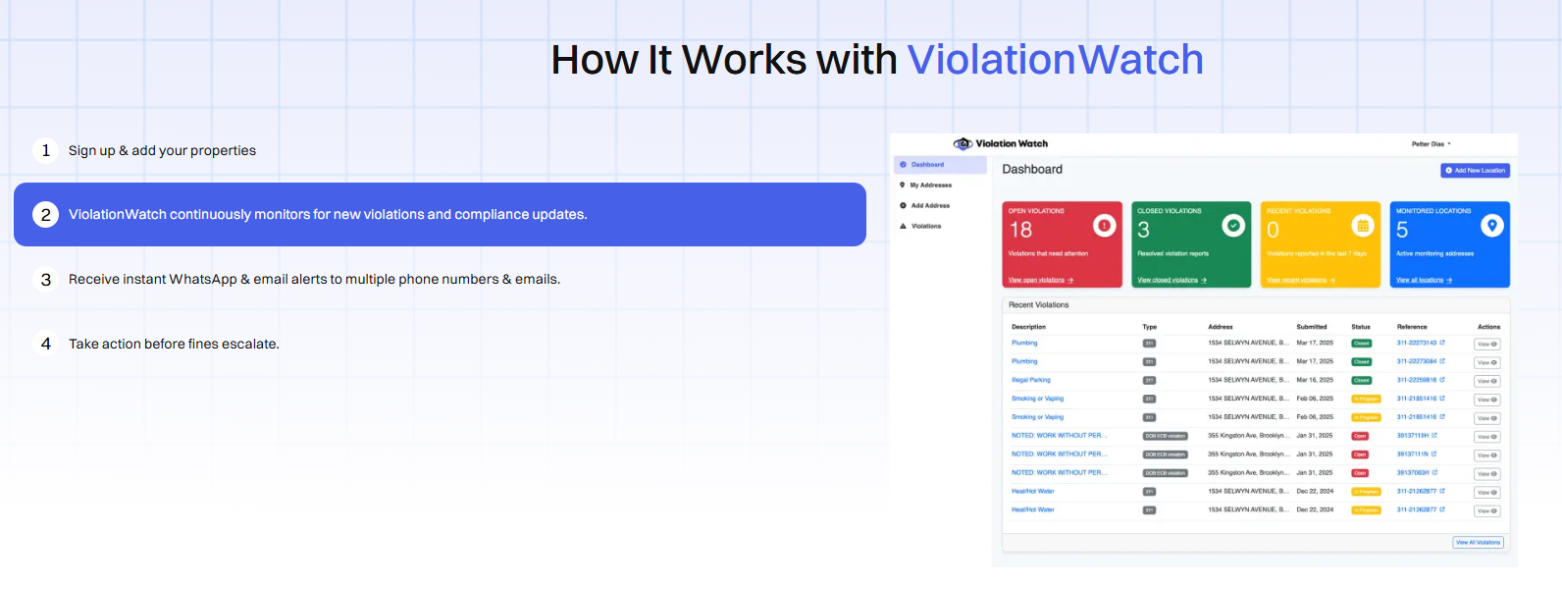
Task: Click View all locations link
Action: click(x=1424, y=280)
